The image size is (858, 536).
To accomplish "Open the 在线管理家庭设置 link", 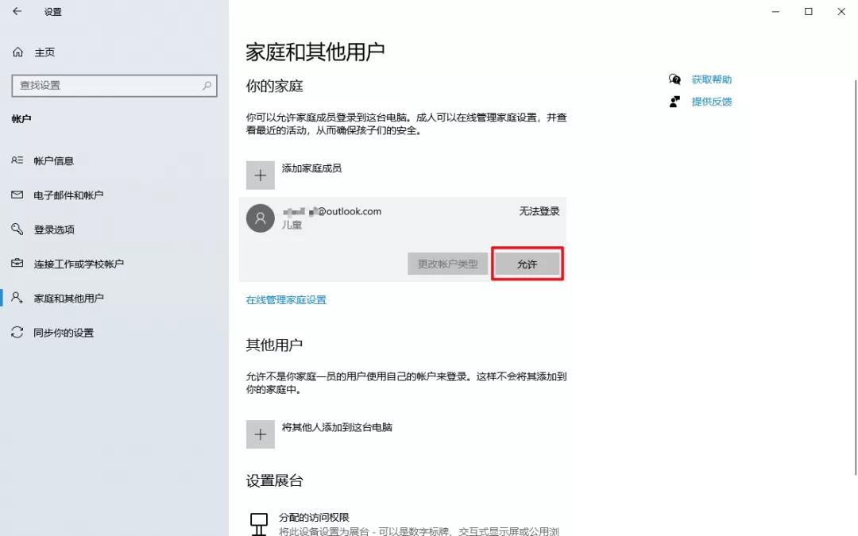I will (x=286, y=299).
